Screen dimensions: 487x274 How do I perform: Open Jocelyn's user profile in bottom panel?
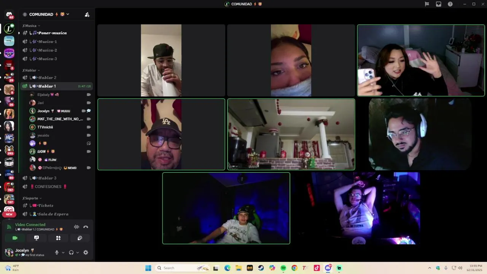[27, 252]
